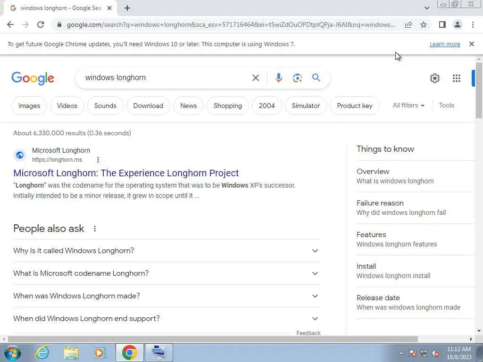The height and width of the screenshot is (362, 483).
Task: Launch Internet Explorer from the taskbar
Action: (42, 353)
